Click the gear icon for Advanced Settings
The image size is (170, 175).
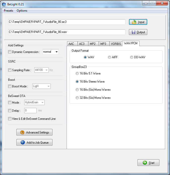[x=22, y=132]
